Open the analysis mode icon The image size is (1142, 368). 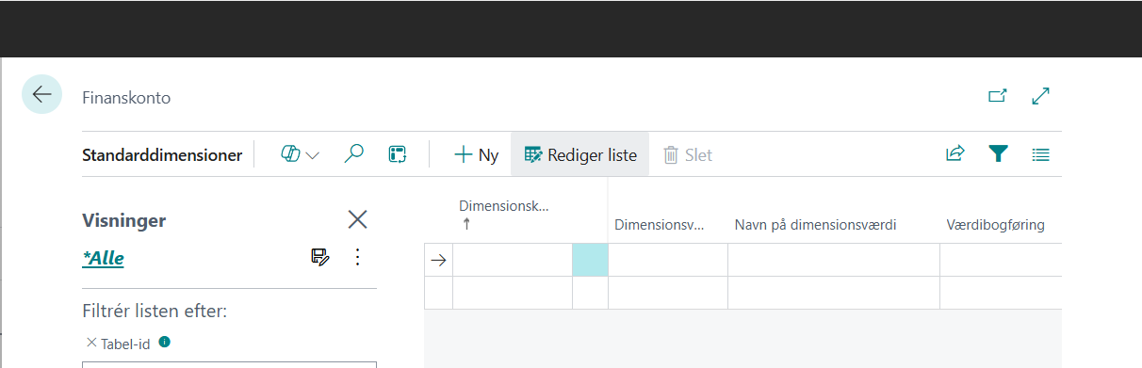click(x=398, y=154)
